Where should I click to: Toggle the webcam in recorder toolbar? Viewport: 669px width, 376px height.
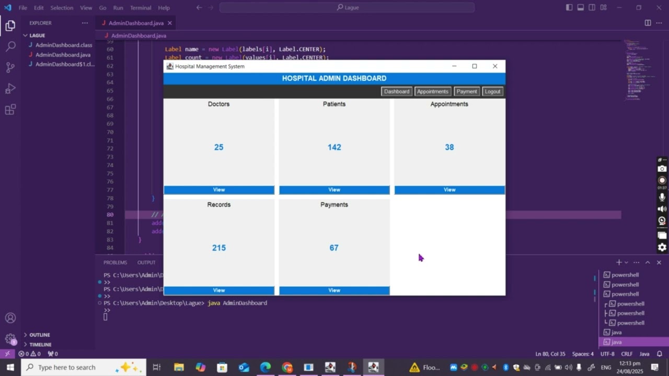tap(662, 220)
